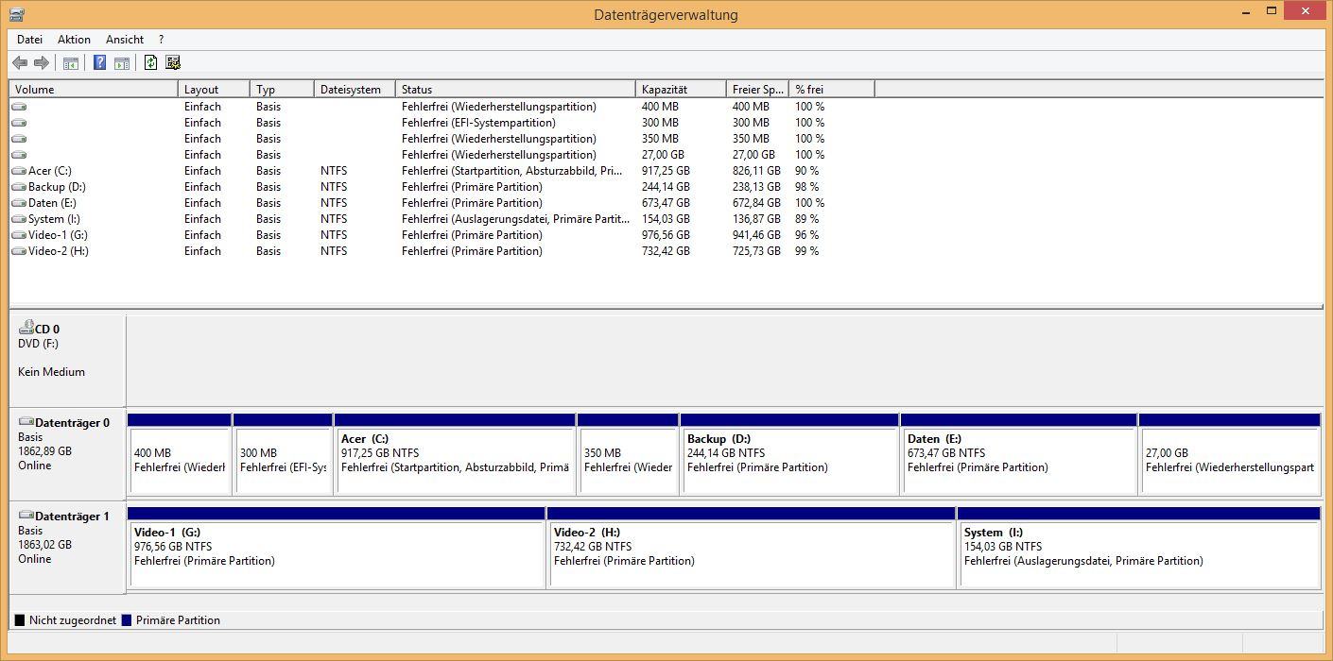The width and height of the screenshot is (1333, 661).
Task: Click the Kein Medium label under CD 0
Action: point(51,372)
